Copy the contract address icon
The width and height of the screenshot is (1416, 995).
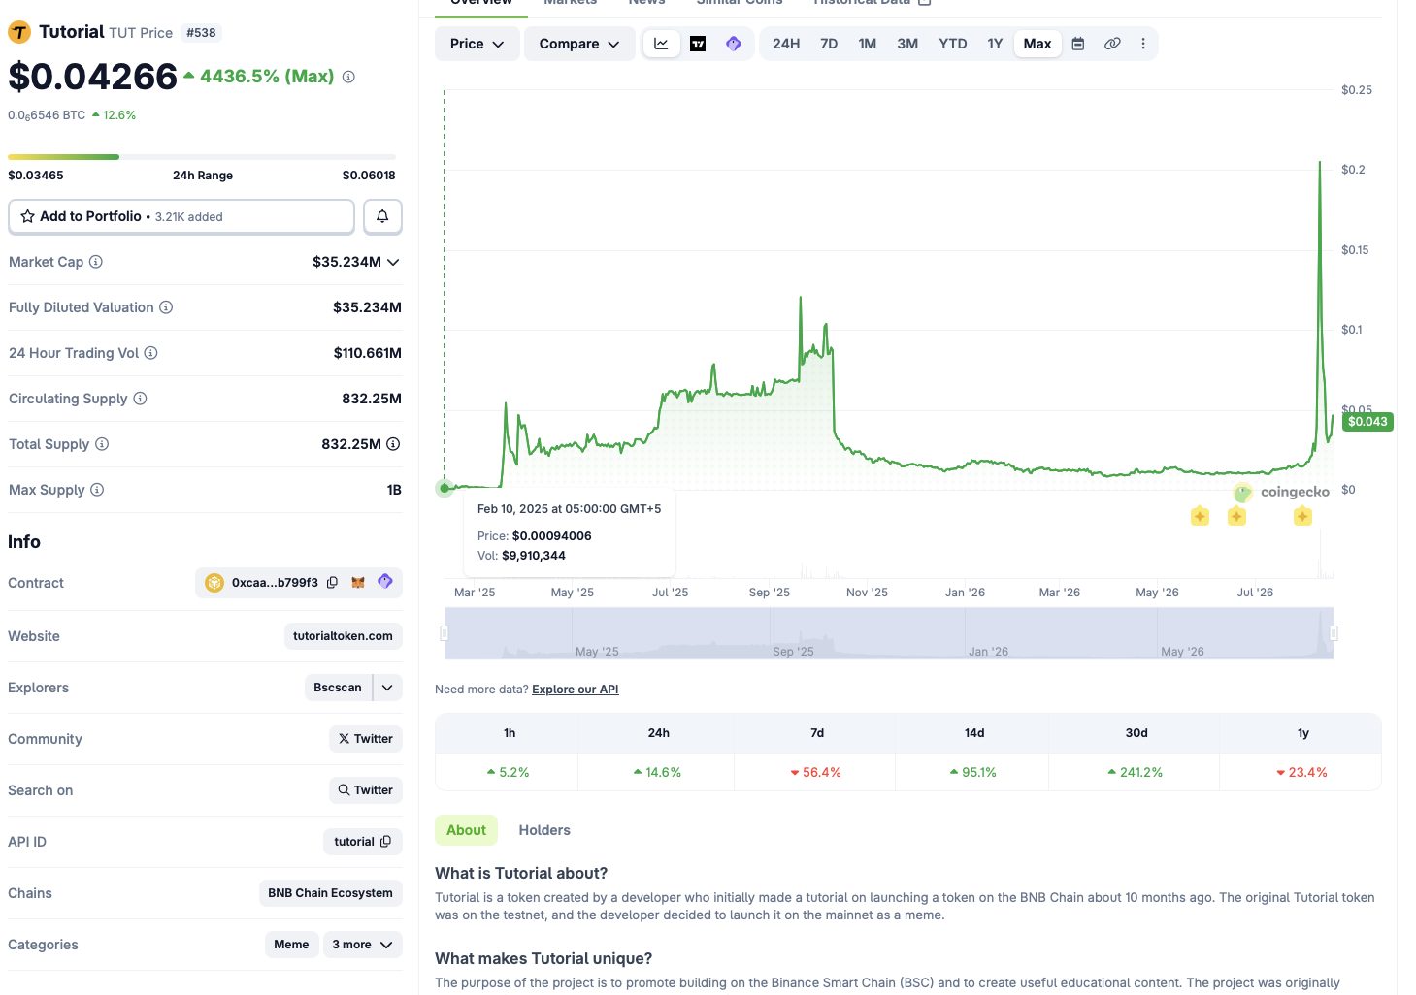[x=332, y=583]
